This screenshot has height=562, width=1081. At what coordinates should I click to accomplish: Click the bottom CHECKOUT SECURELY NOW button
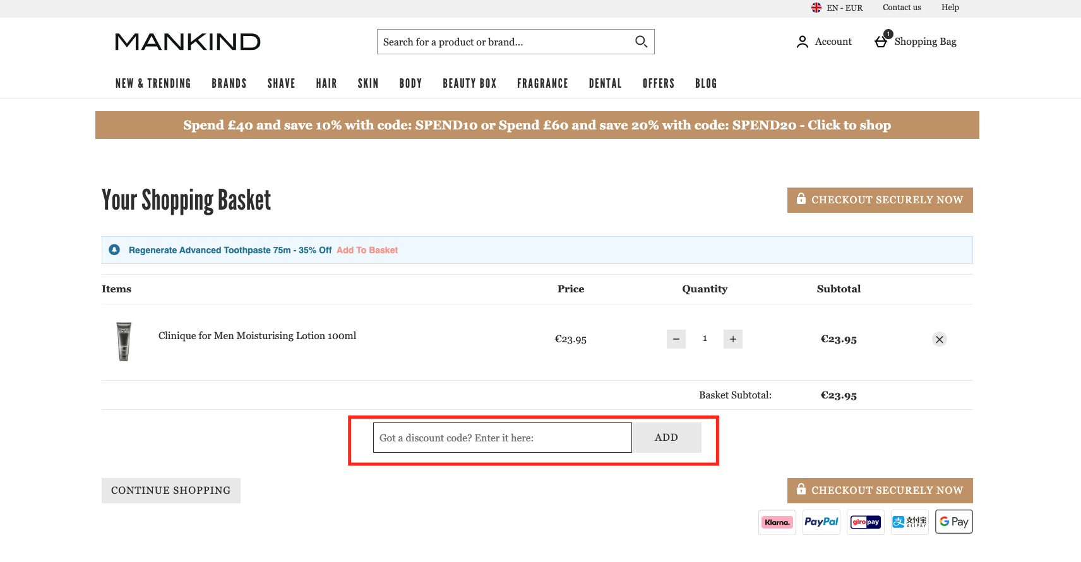click(x=880, y=491)
